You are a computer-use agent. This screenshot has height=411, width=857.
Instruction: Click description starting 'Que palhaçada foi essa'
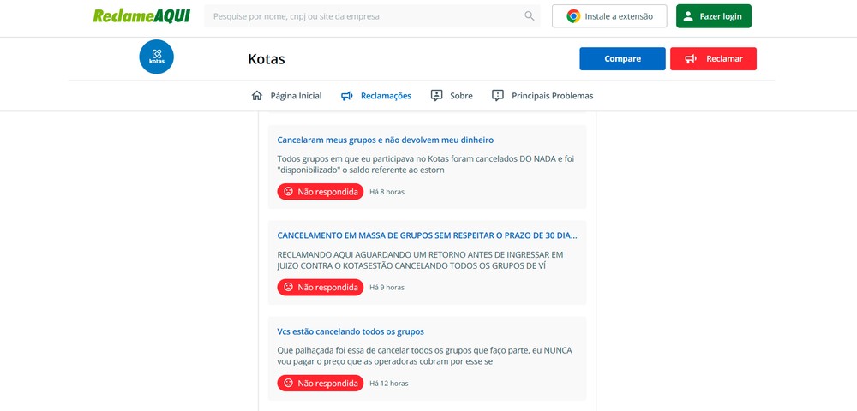(425, 356)
